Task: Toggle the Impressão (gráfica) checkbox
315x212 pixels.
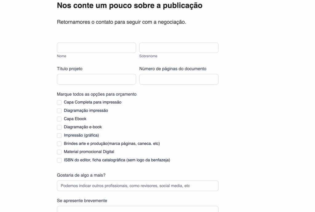Action: [x=59, y=135]
